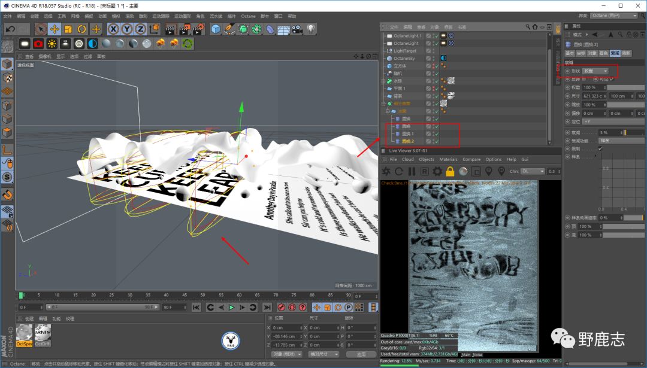Toggle the X axis lock button
The height and width of the screenshot is (368, 647).
pos(114,29)
